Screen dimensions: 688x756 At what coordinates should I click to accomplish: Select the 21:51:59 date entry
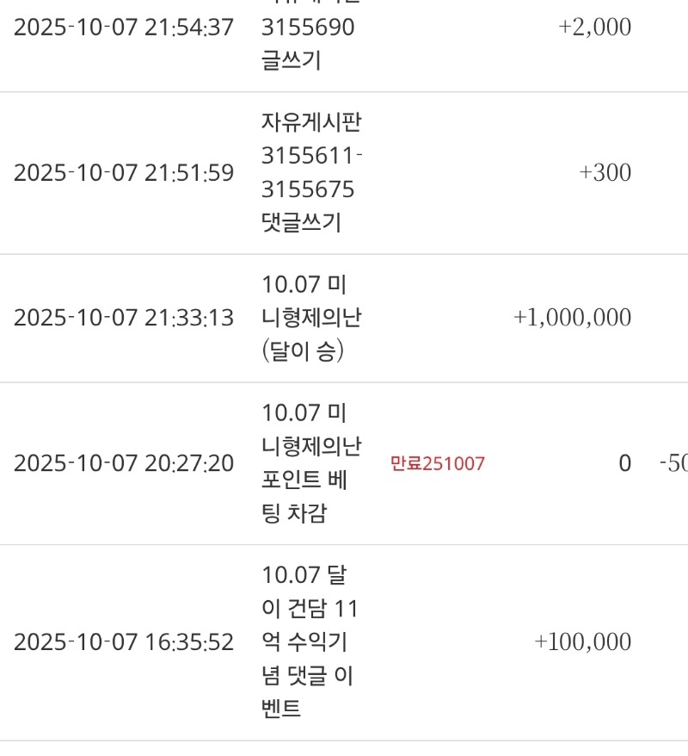(x=124, y=173)
